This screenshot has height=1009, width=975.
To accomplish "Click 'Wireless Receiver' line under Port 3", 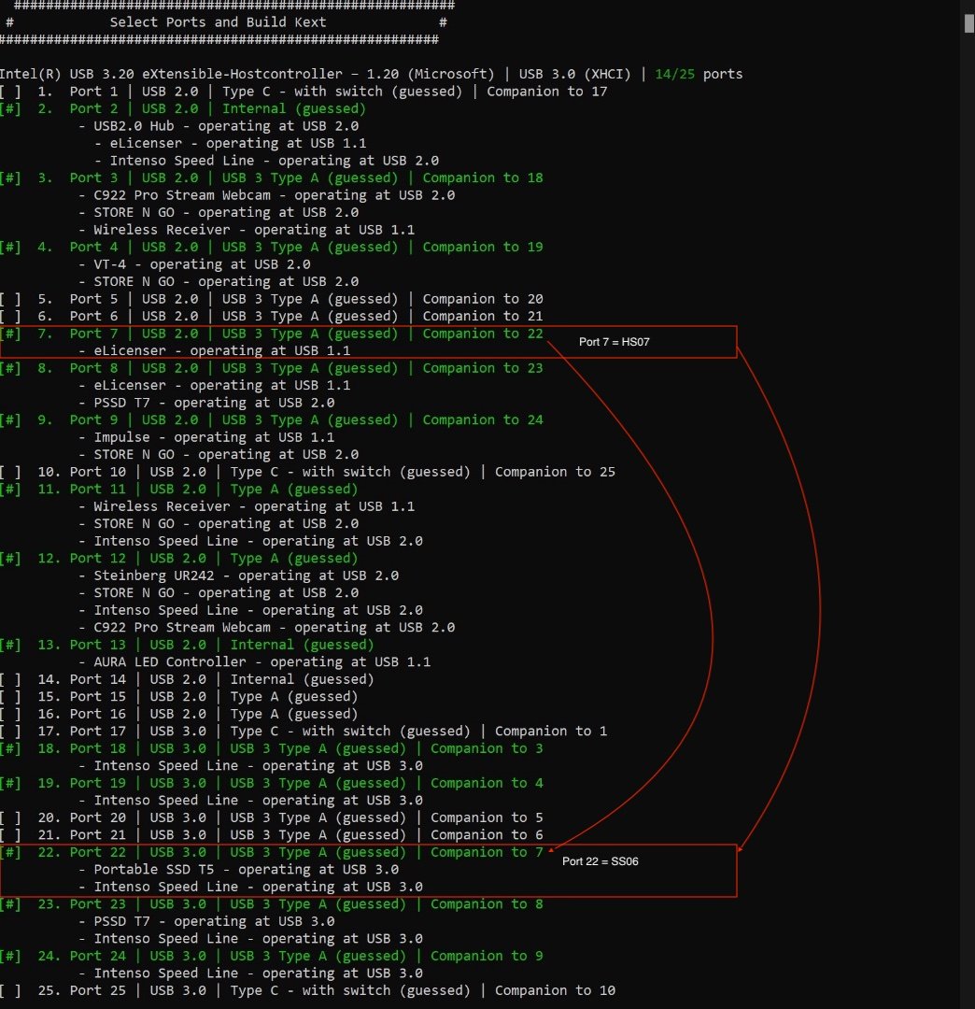I will (x=247, y=230).
